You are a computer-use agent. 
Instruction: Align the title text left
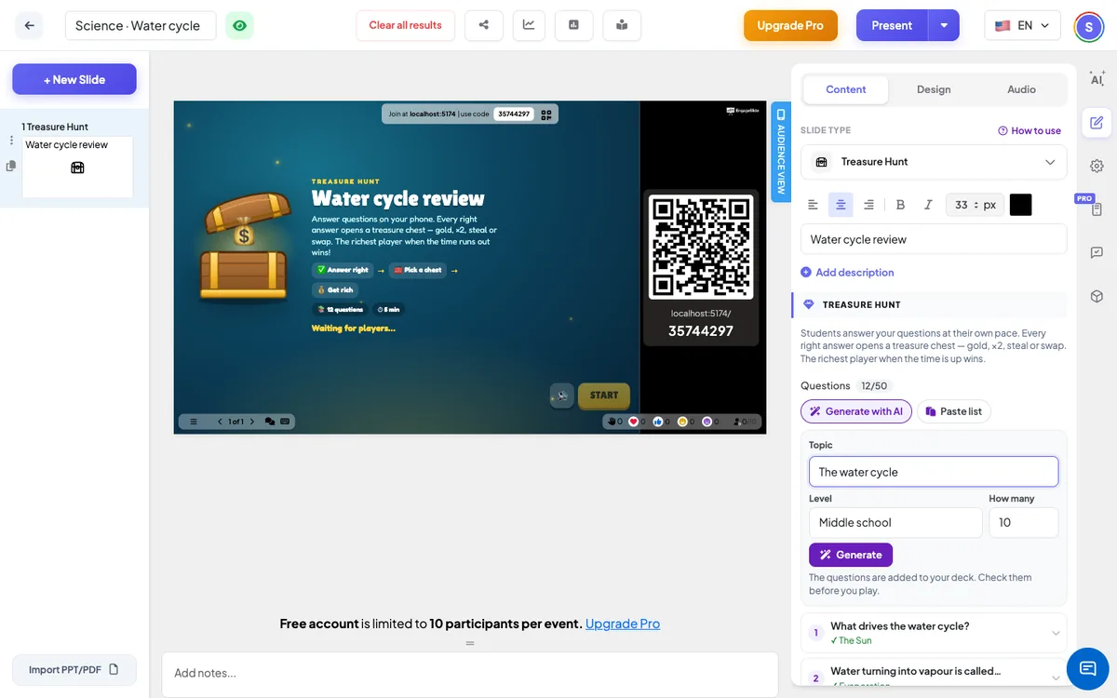tap(813, 205)
